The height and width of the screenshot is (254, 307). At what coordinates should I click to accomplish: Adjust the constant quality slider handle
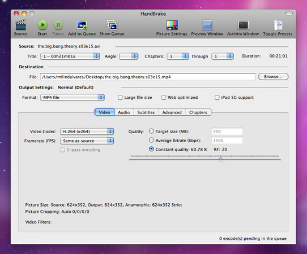[221, 159]
